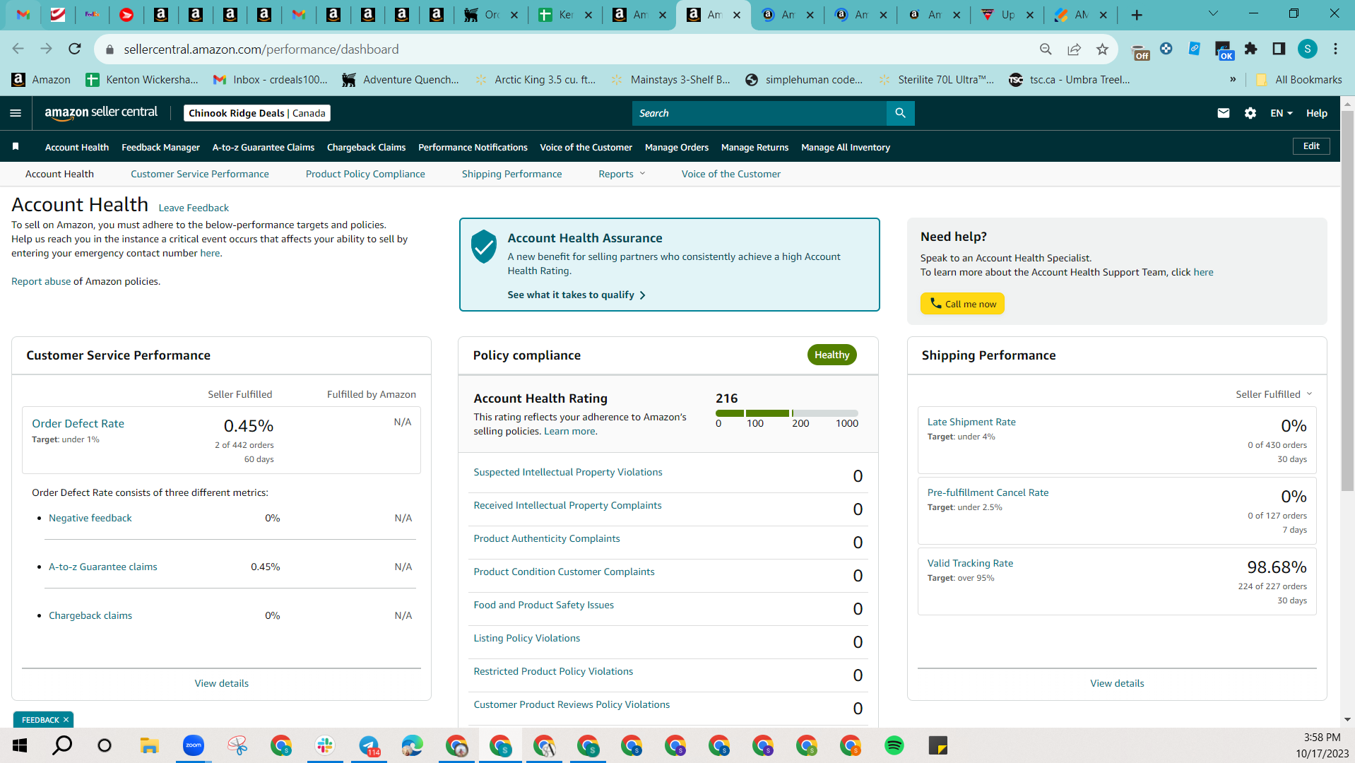Open the settings gear in Seller Central
This screenshot has width=1355, height=763.
(1250, 113)
